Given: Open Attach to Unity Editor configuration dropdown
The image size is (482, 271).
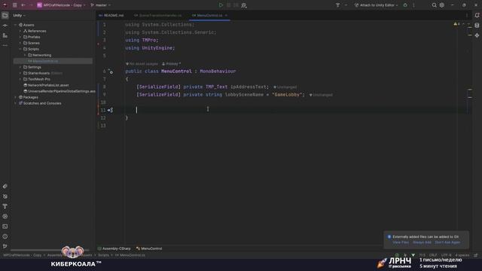Looking at the screenshot, I should pos(376,5).
